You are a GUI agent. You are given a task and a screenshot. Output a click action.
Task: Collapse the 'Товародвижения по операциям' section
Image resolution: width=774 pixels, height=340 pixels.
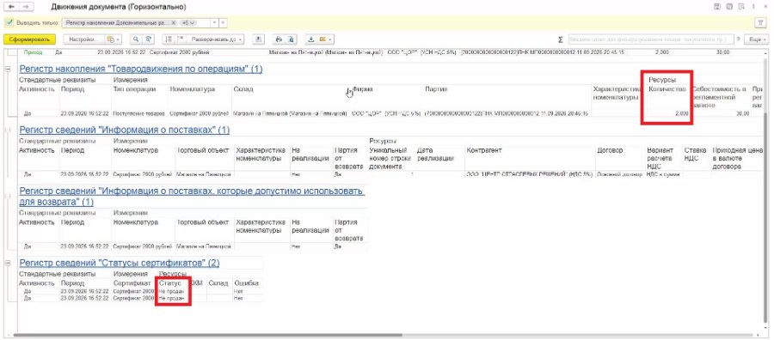[x=8, y=70]
